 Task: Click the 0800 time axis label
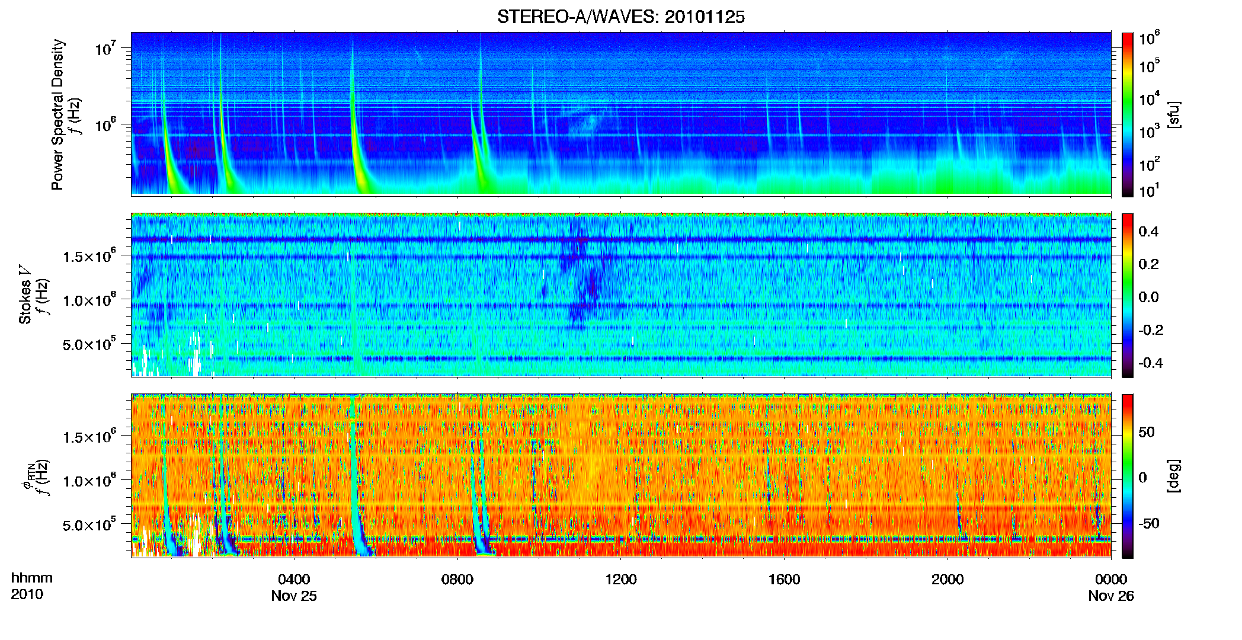click(x=457, y=580)
